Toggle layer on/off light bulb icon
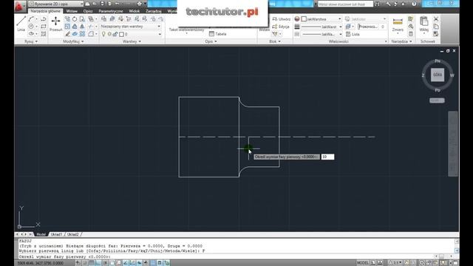The height and width of the screenshot is (266, 473). (x=103, y=34)
